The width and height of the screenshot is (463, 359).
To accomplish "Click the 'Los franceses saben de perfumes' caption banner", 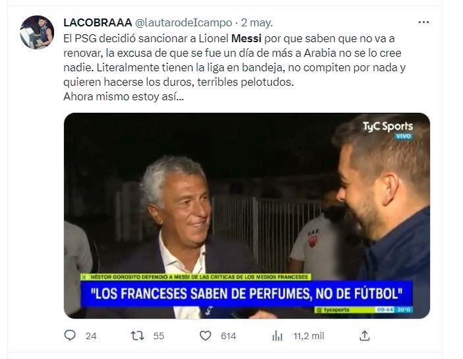I will pos(247,294).
